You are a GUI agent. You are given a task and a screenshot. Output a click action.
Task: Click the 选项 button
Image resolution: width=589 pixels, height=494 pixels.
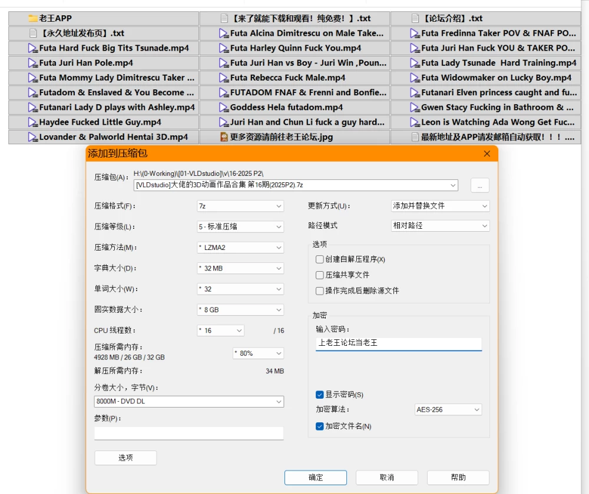pos(125,458)
